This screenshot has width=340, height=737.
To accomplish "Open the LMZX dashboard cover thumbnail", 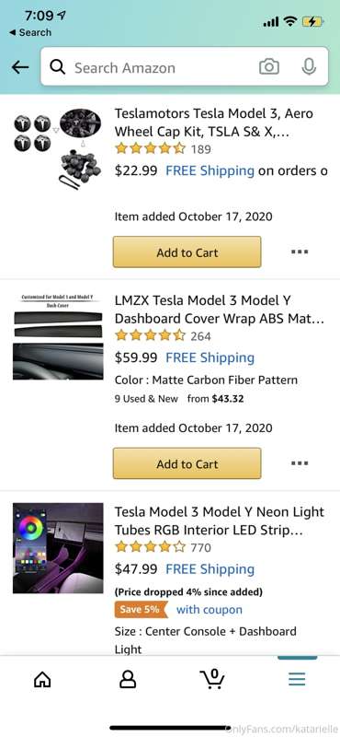I will point(58,336).
